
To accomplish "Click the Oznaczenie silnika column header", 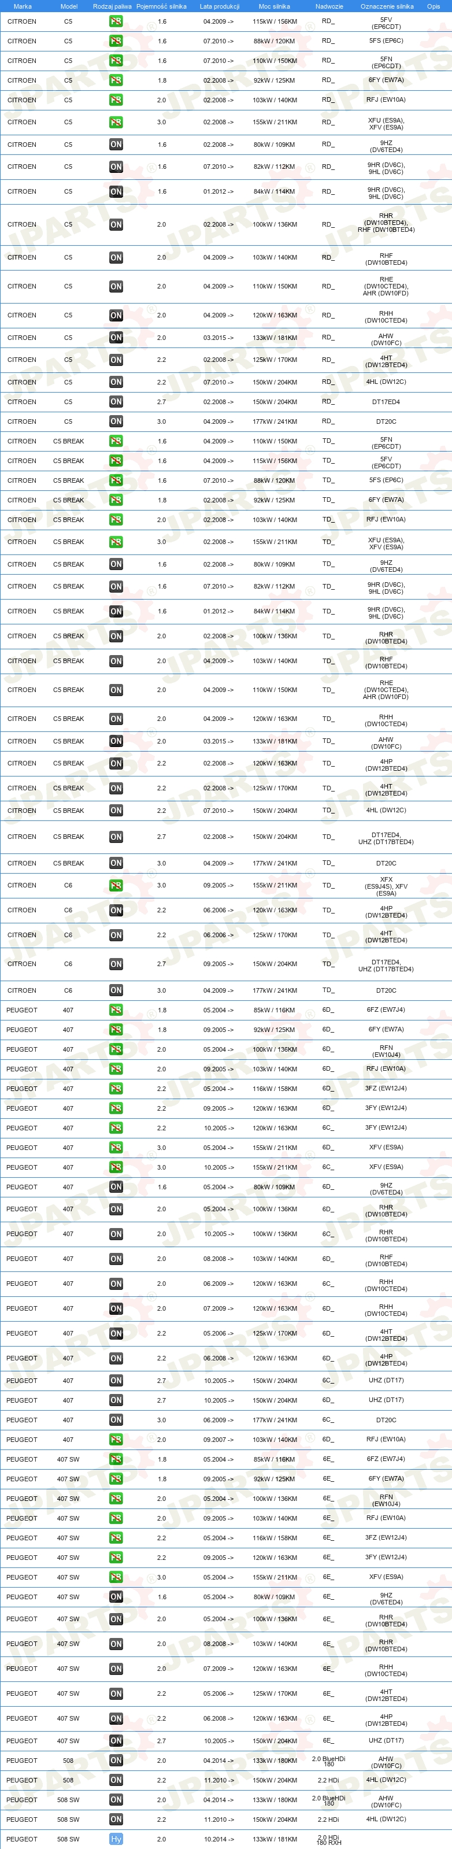I will (387, 6).
